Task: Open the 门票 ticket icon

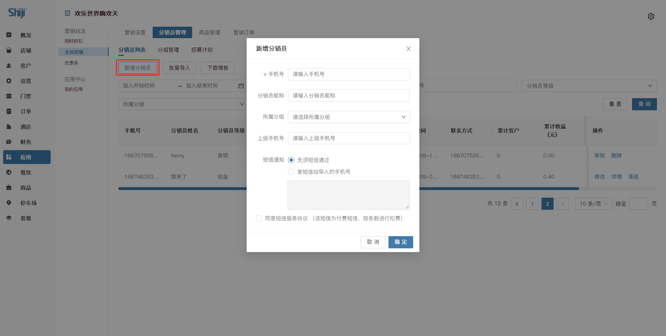Action: point(9,96)
